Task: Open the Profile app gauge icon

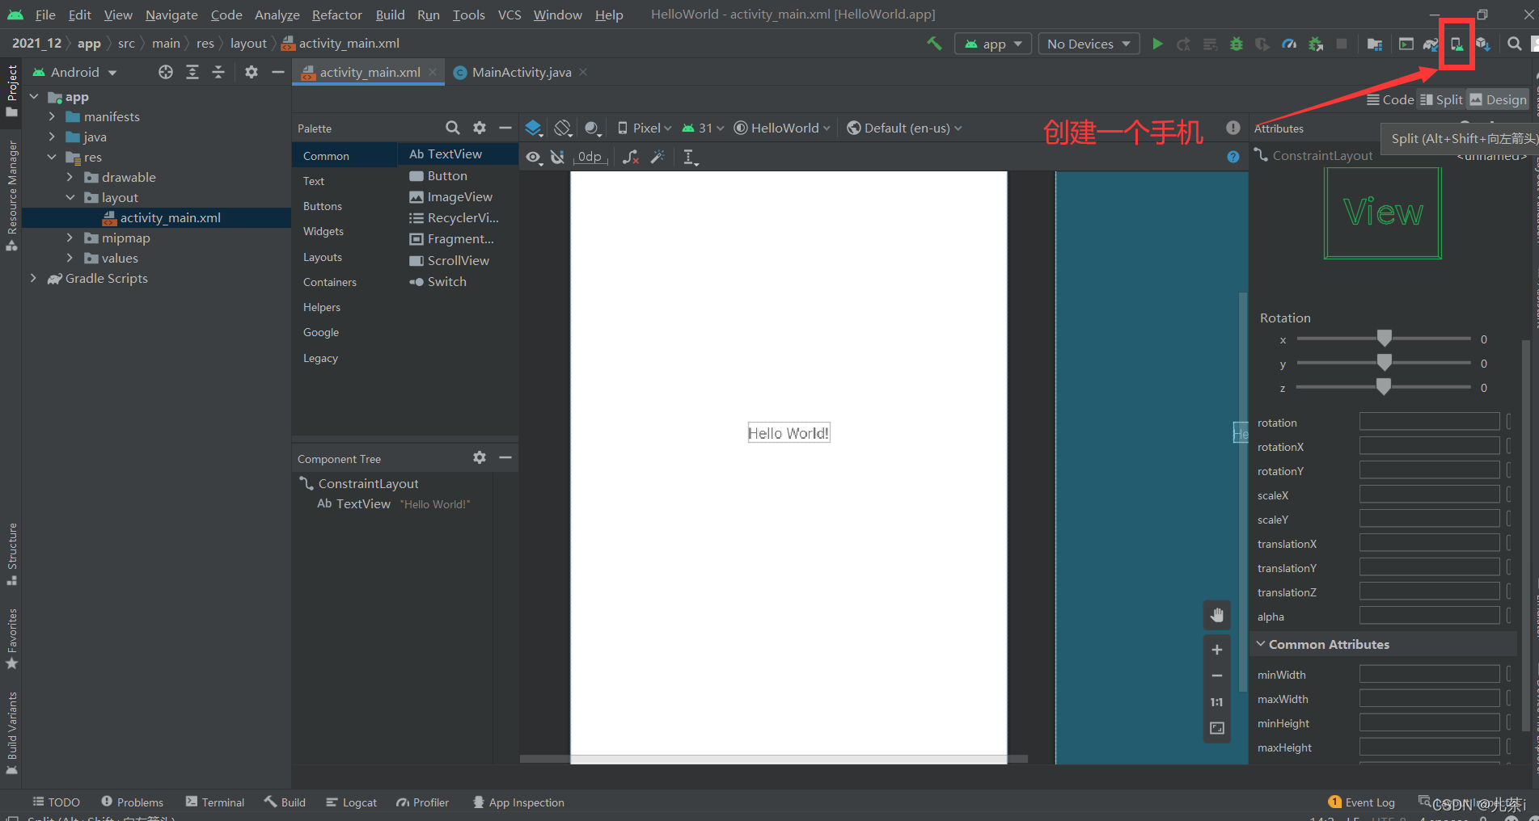Action: 1289,44
